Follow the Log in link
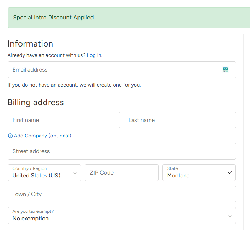 [x=94, y=55]
